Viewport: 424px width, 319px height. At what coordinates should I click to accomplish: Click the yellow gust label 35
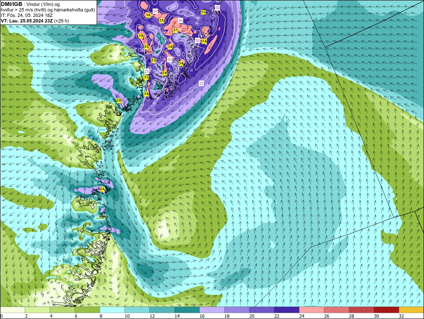click(162, 20)
